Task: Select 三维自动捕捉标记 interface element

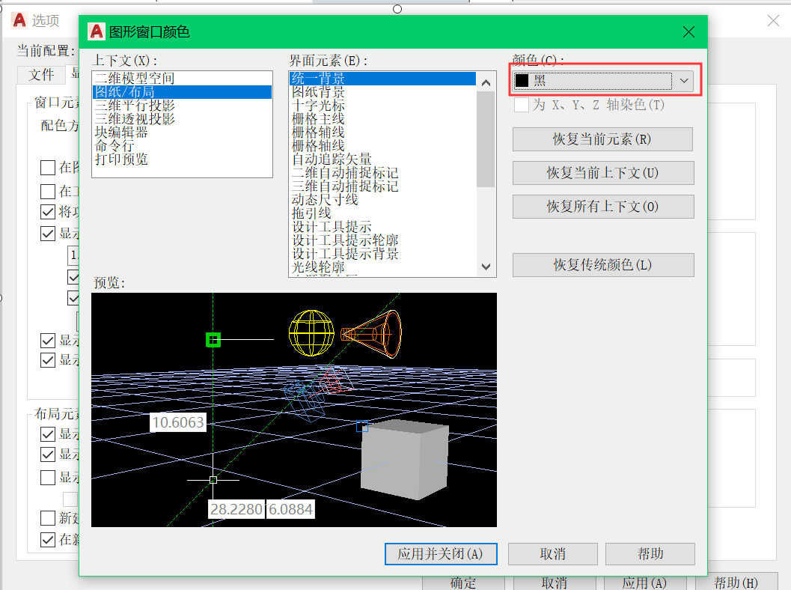Action: (383, 186)
